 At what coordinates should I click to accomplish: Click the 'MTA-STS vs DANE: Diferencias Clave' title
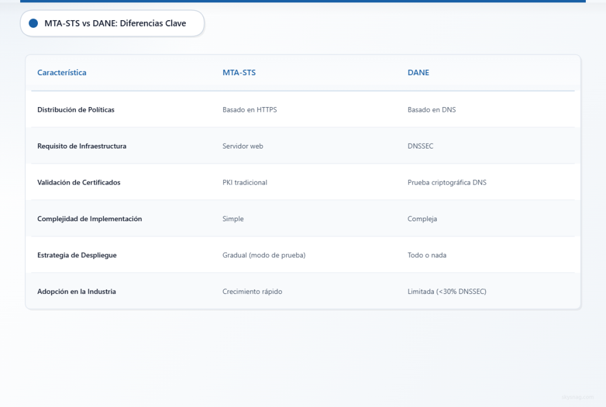[115, 24]
